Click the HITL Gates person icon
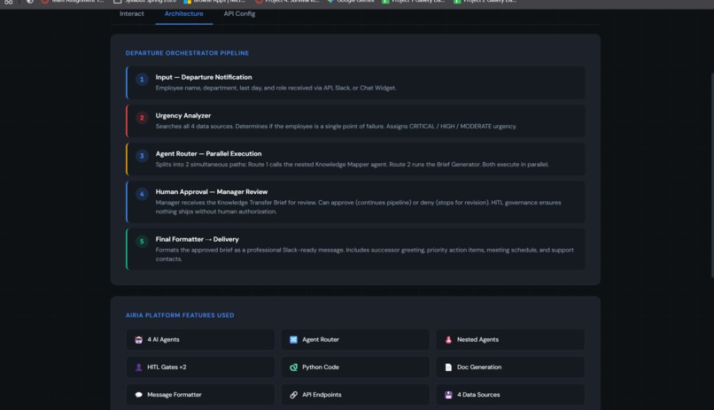This screenshot has height=410, width=714. [138, 367]
